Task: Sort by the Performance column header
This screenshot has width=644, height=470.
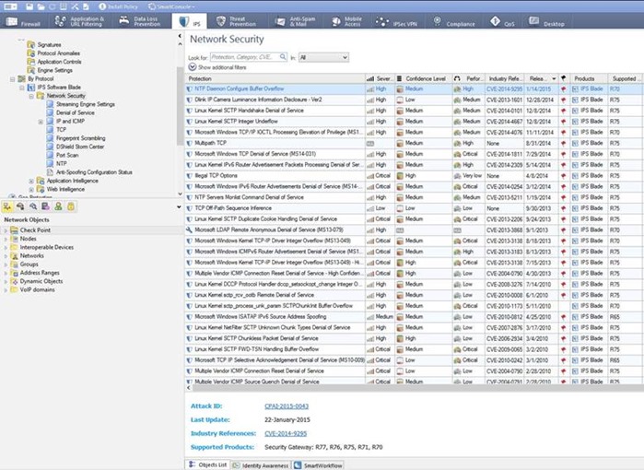Action: pyautogui.click(x=468, y=78)
